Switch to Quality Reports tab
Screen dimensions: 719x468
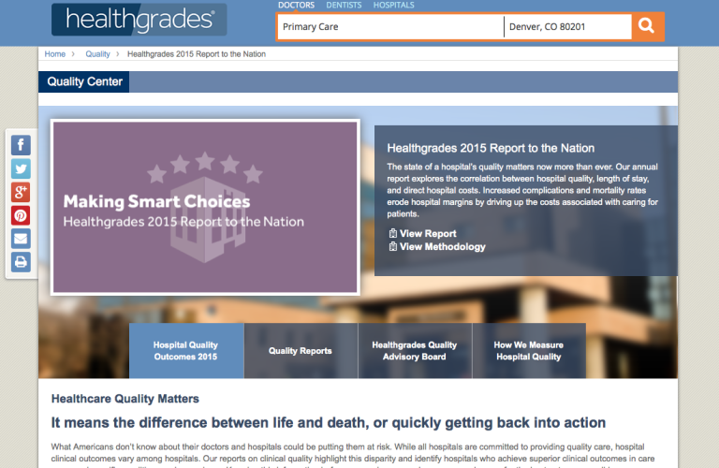click(301, 351)
